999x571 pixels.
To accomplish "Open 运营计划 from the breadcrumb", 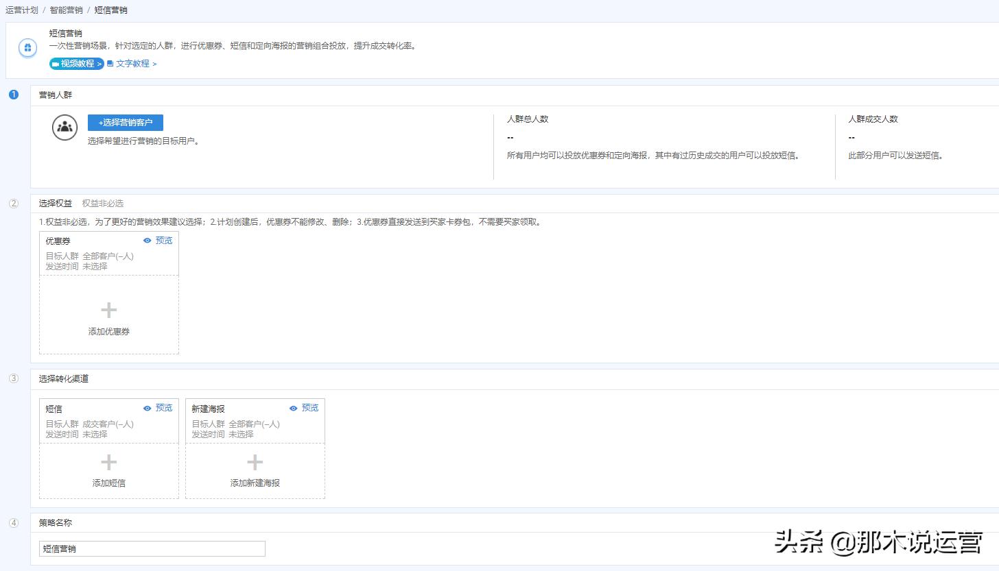I will (21, 10).
